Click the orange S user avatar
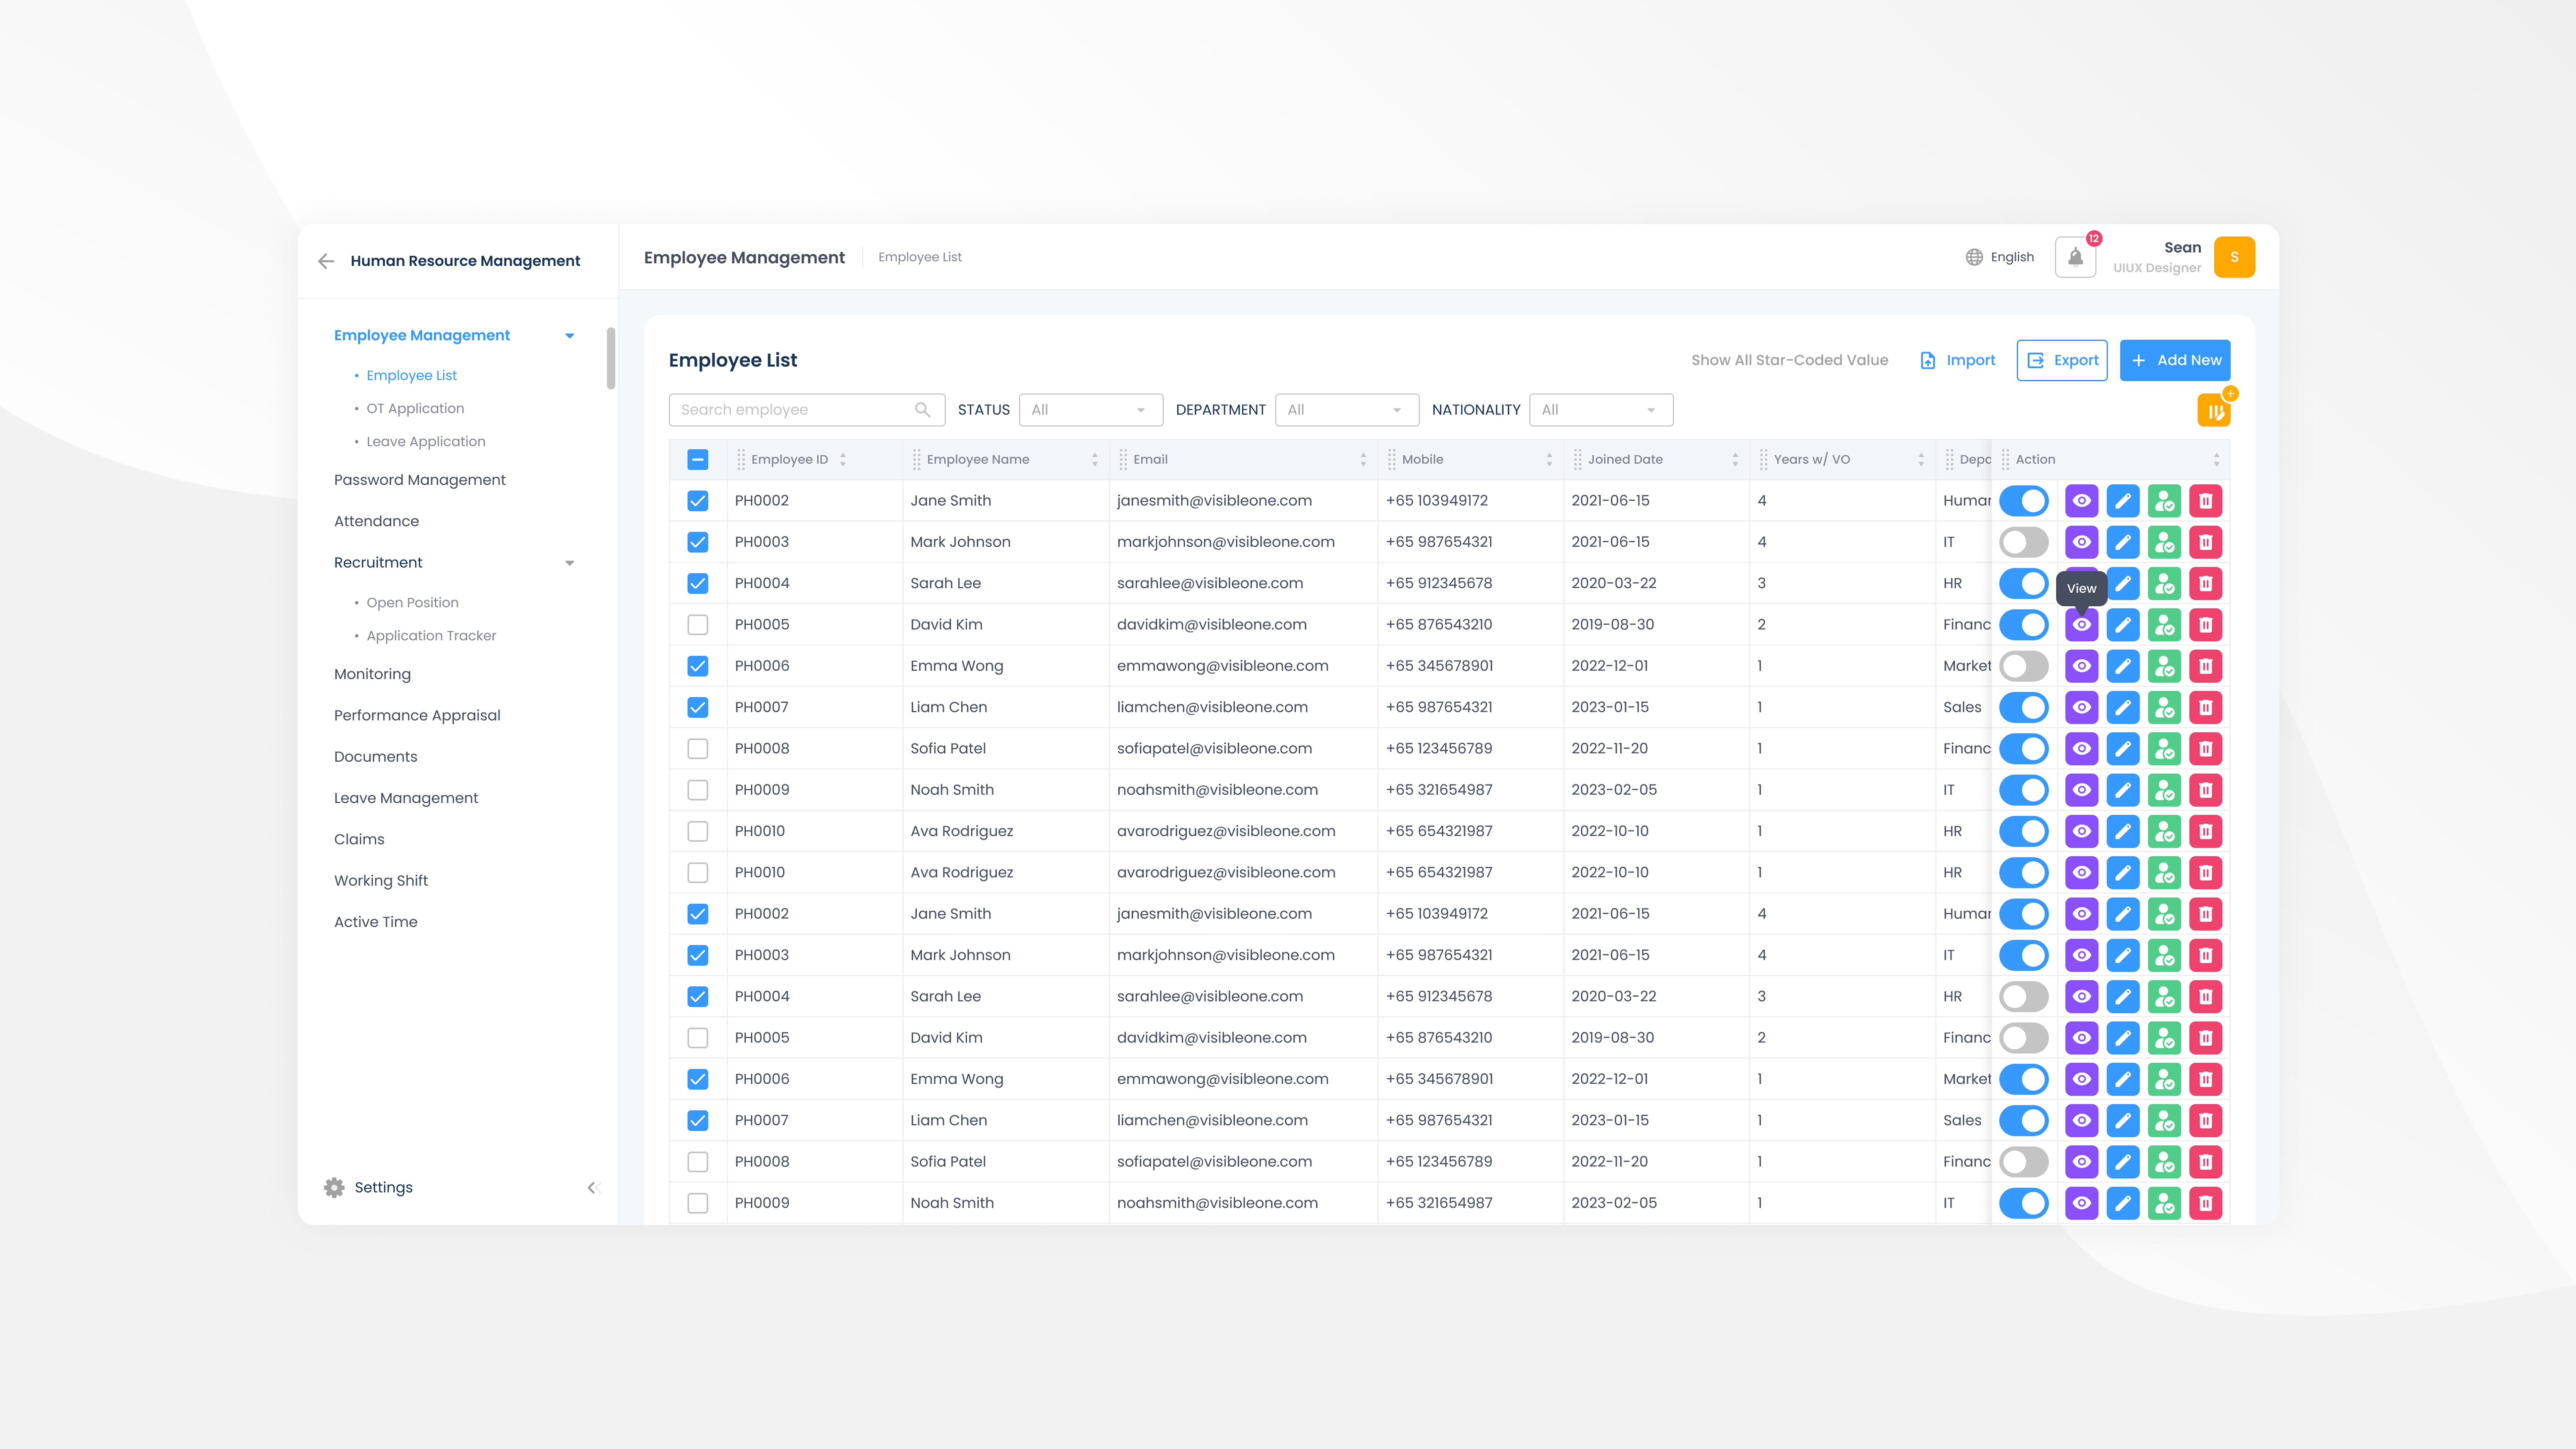 pyautogui.click(x=2234, y=257)
